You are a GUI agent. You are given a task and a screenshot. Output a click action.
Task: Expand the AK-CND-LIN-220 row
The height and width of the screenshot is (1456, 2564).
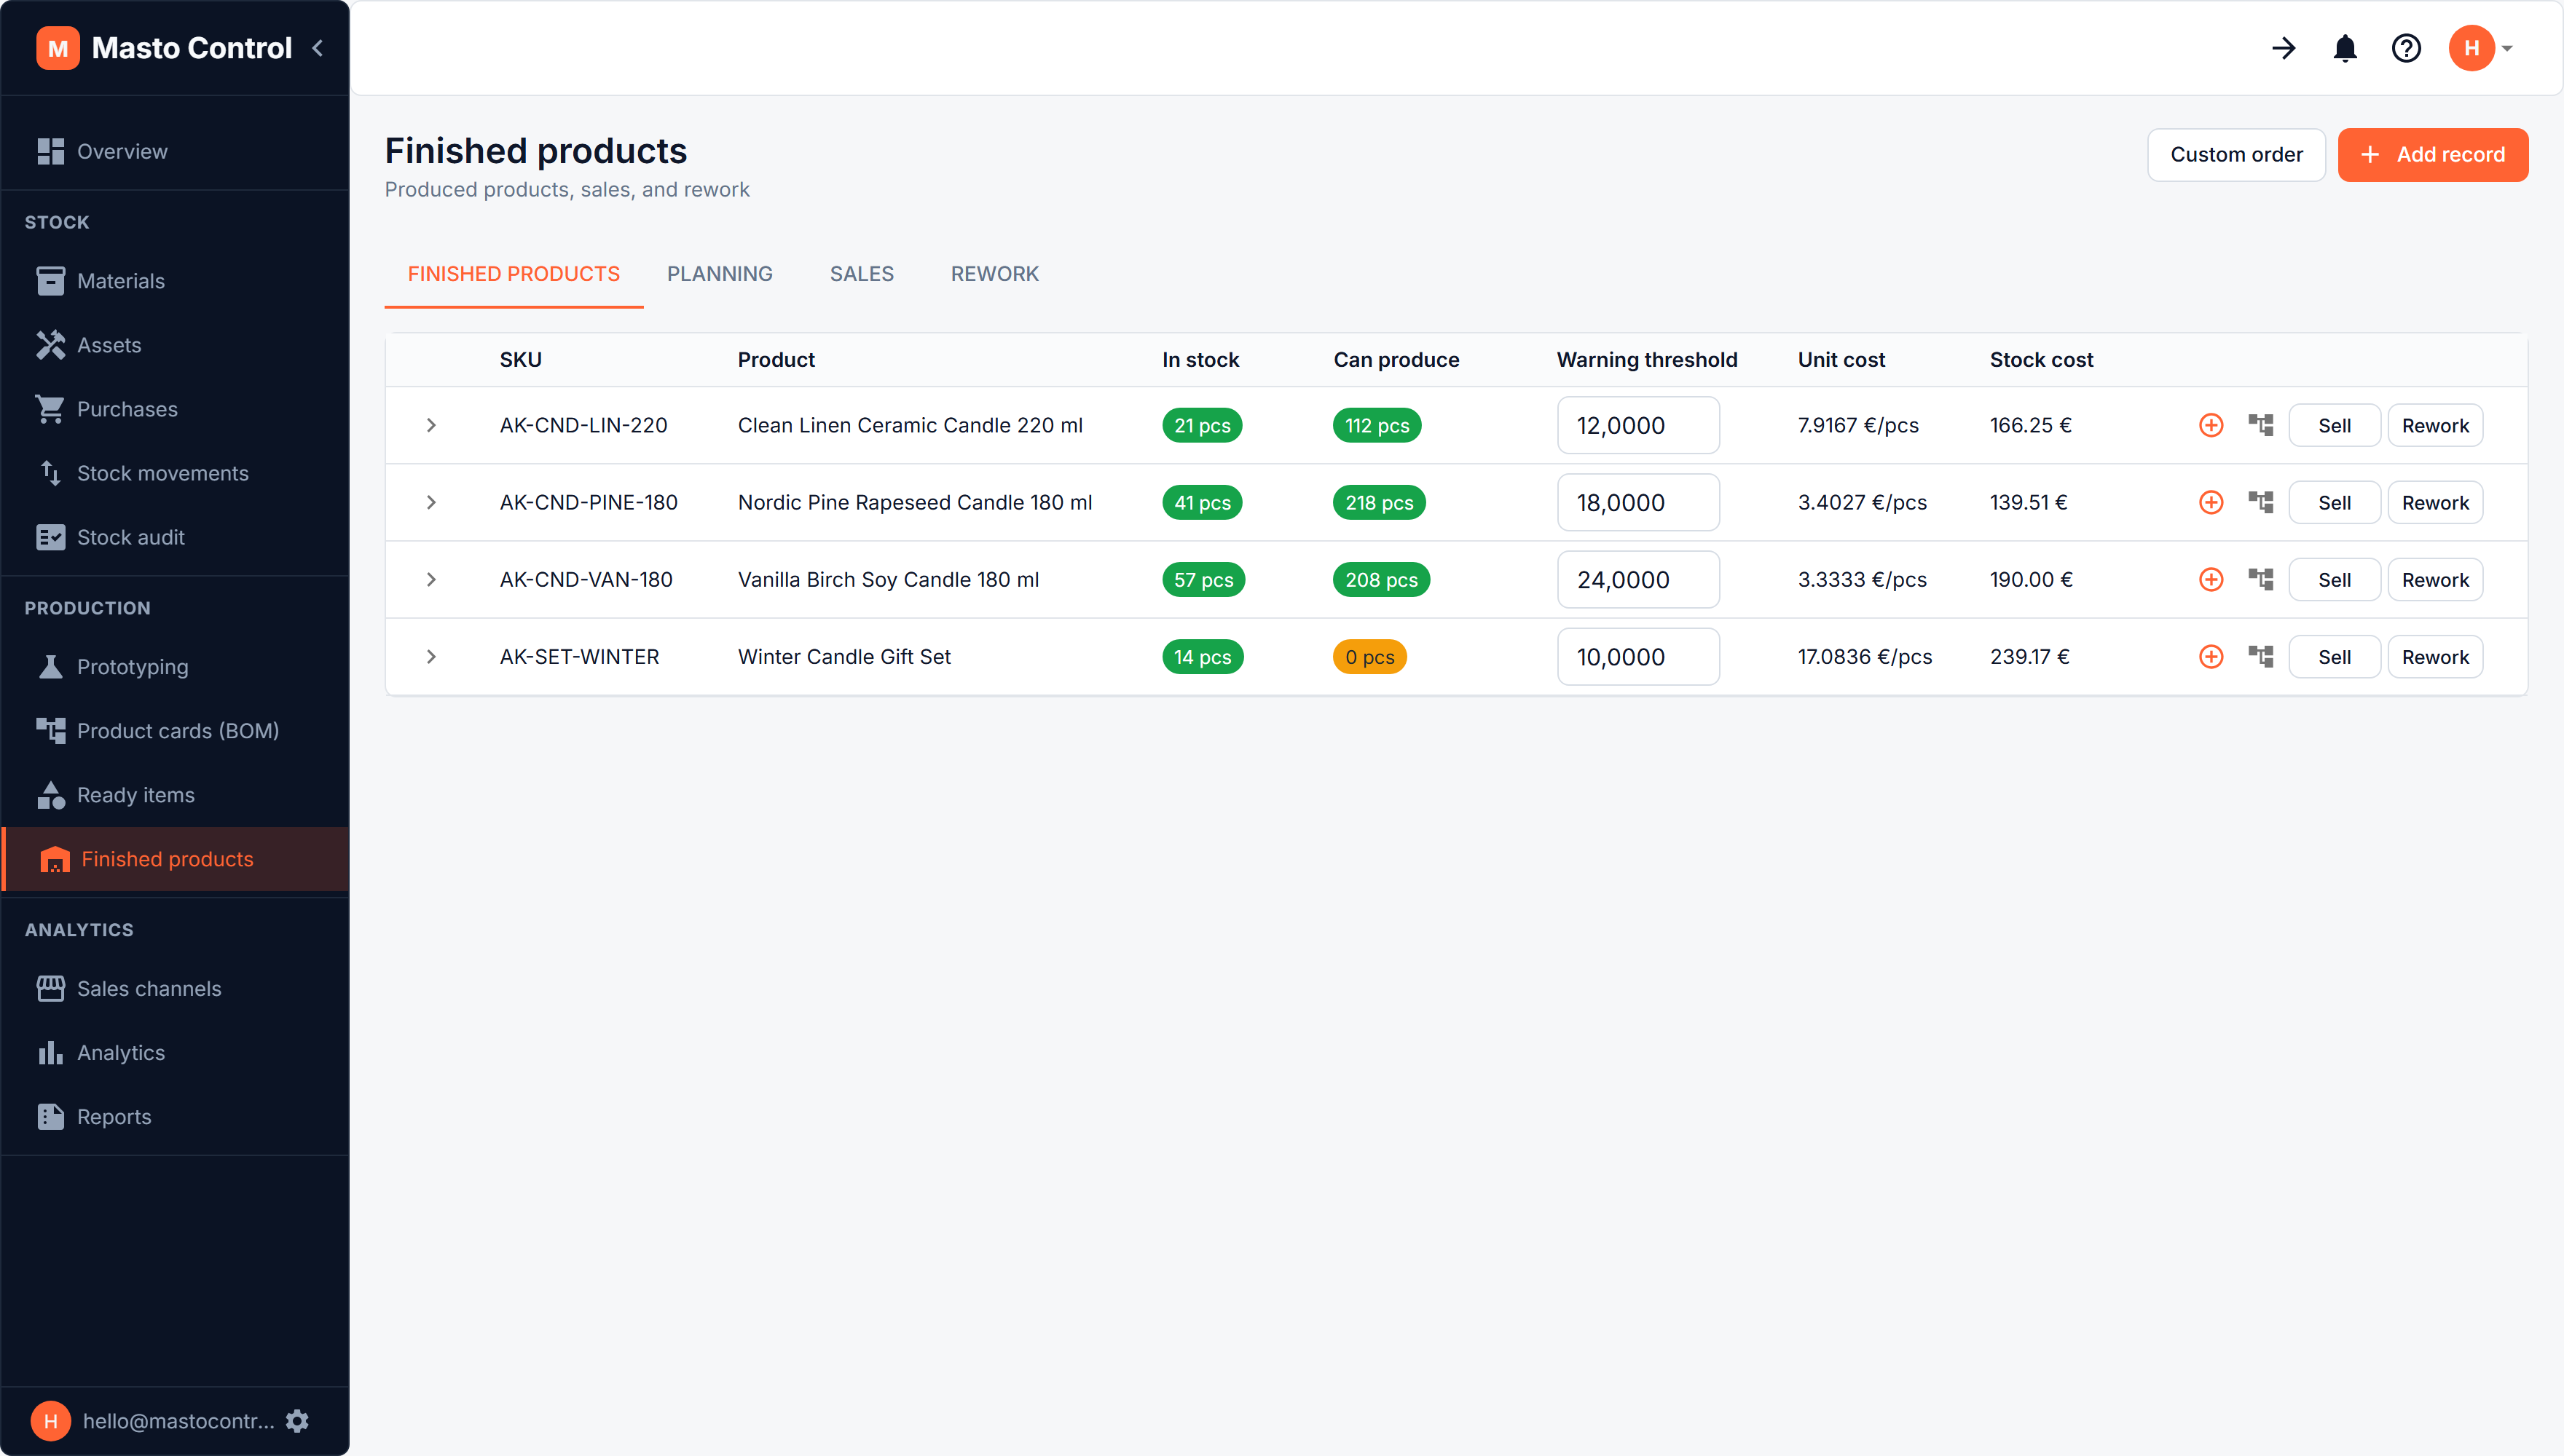click(x=431, y=425)
